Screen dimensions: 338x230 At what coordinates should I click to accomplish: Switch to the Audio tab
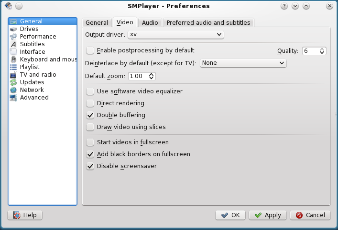150,23
